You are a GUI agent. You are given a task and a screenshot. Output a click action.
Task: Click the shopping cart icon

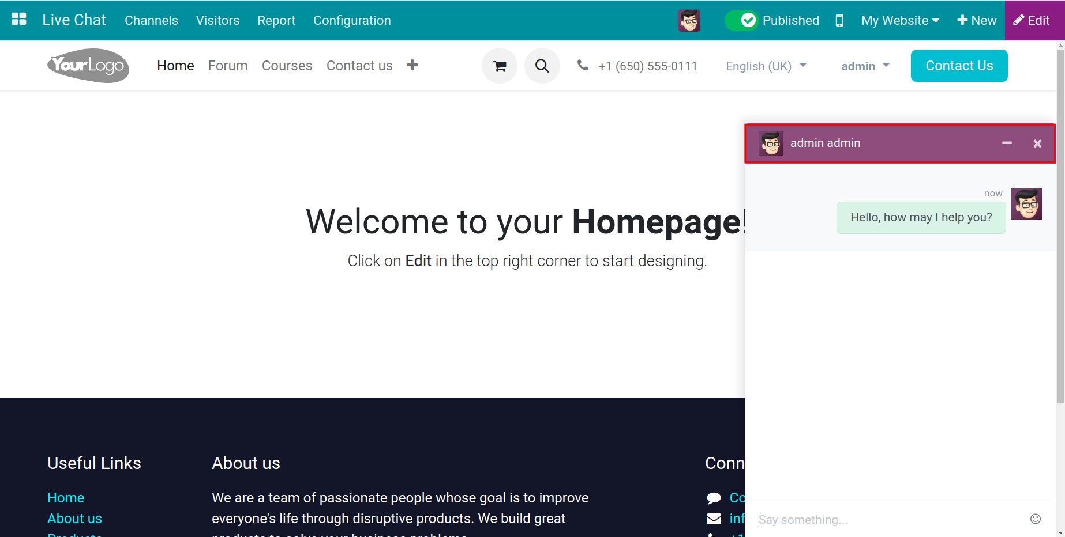pyautogui.click(x=500, y=66)
